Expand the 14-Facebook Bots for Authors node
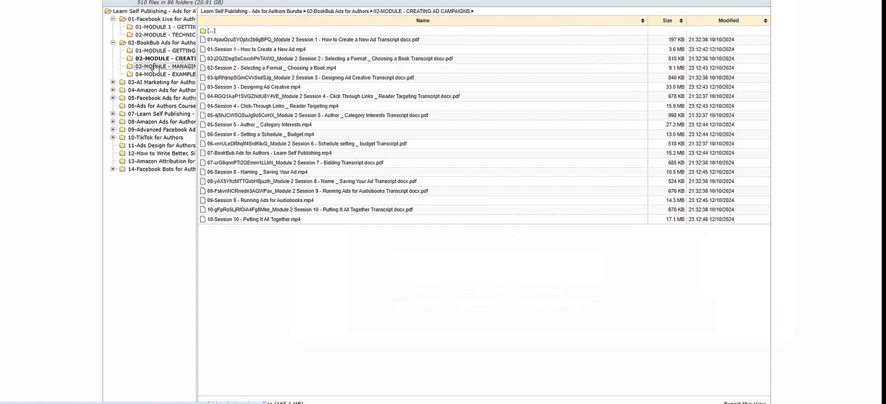 pos(113,169)
